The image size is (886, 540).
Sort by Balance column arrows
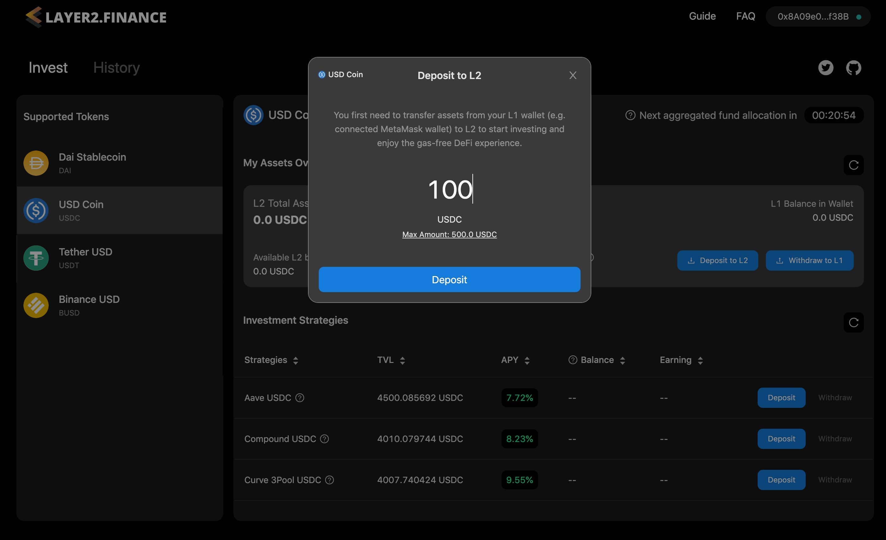pos(622,360)
